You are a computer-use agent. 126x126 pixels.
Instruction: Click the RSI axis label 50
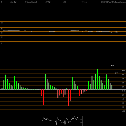2,33
